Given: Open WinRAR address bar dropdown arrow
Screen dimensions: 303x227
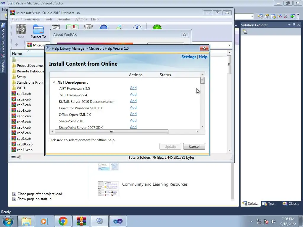Looking at the screenshot, I should click(230, 45).
